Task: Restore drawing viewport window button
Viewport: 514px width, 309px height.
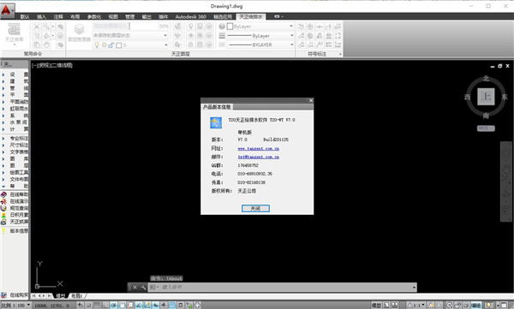Action: click(500, 66)
